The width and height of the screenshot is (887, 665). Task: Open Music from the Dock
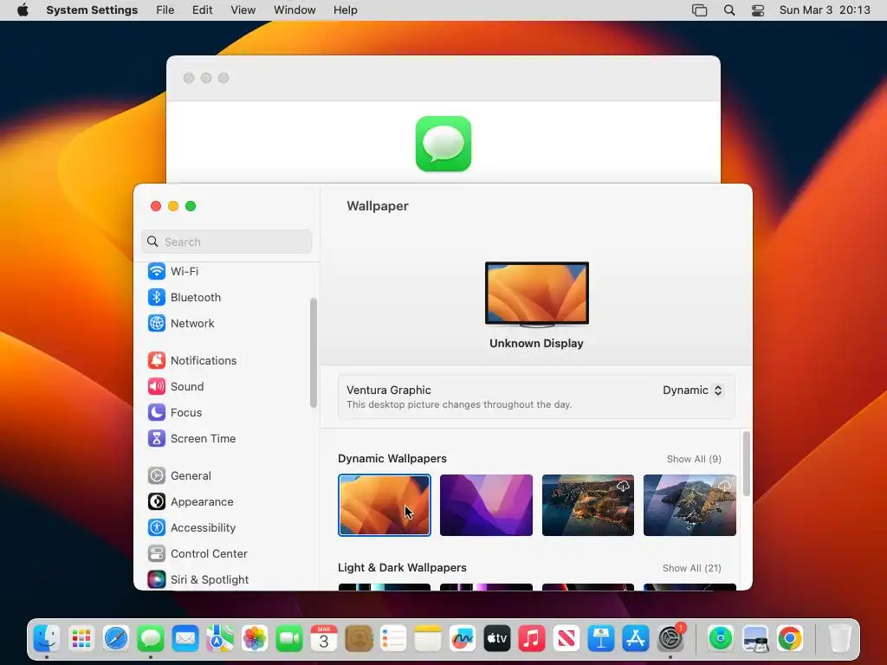click(532, 638)
